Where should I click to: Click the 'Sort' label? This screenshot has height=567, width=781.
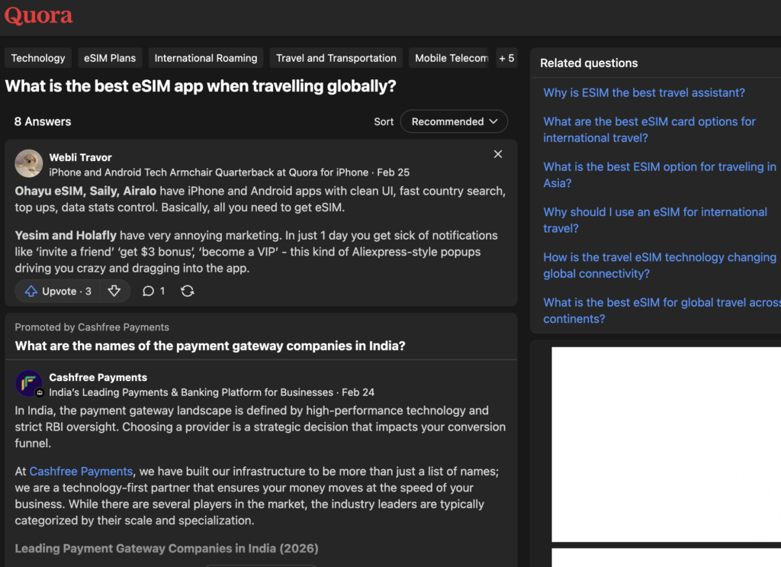(384, 121)
